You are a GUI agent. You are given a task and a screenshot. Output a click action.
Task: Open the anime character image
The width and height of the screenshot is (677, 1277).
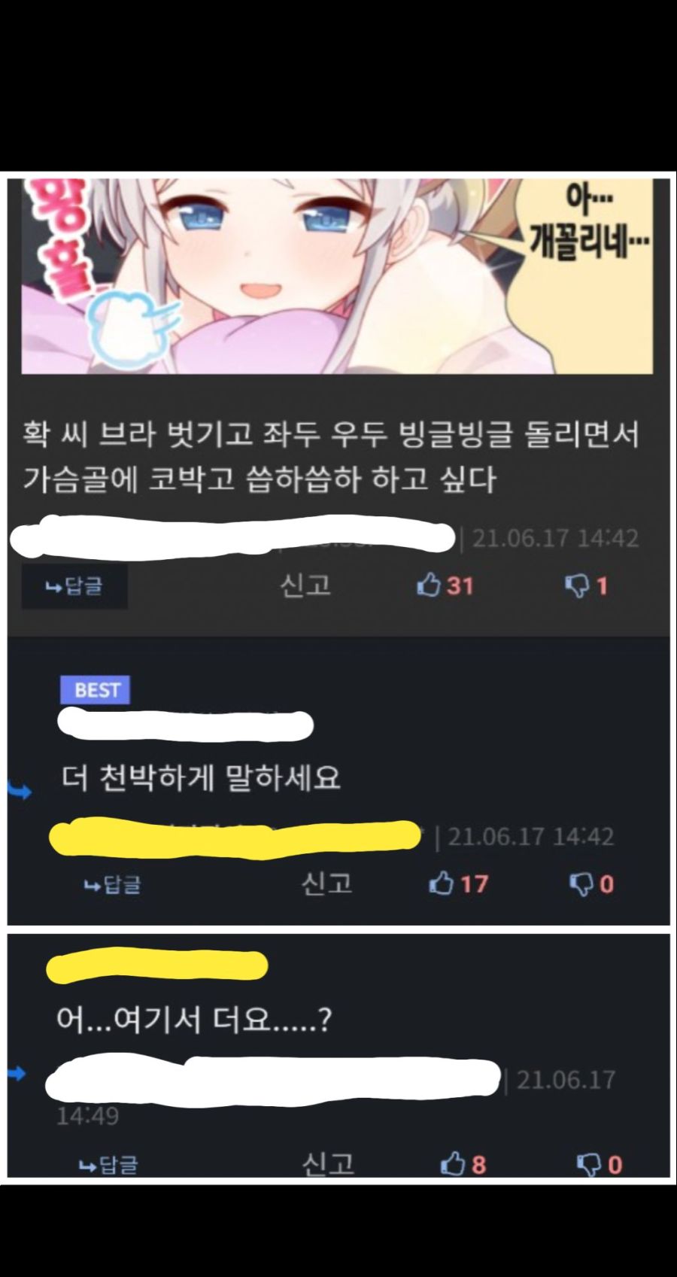pos(337,275)
